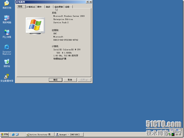Click the 确定 button
184x138 pixels.
pos(55,80)
